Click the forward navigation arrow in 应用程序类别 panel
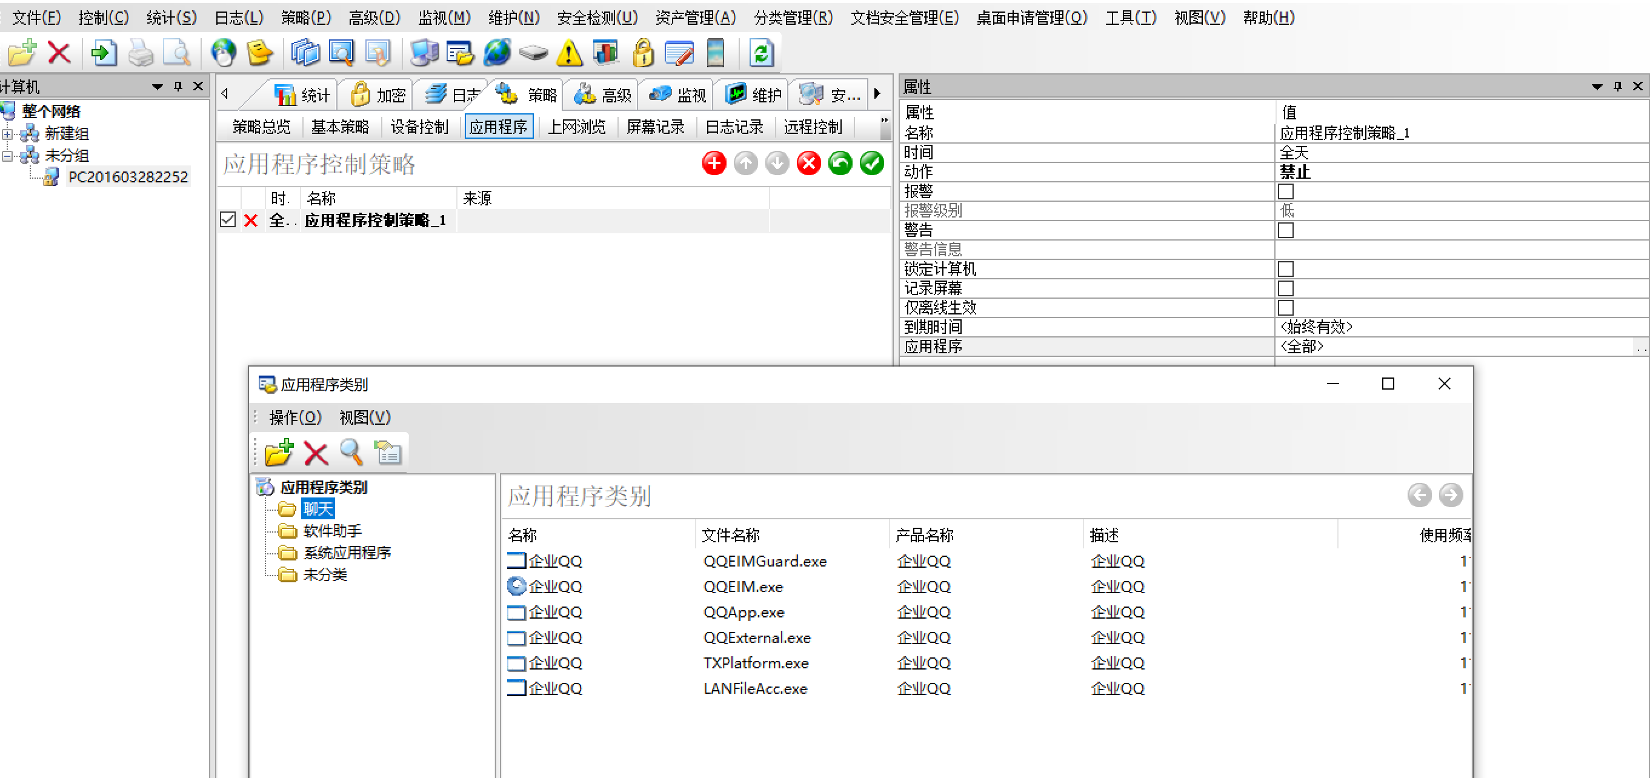This screenshot has width=1650, height=778. tap(1450, 495)
